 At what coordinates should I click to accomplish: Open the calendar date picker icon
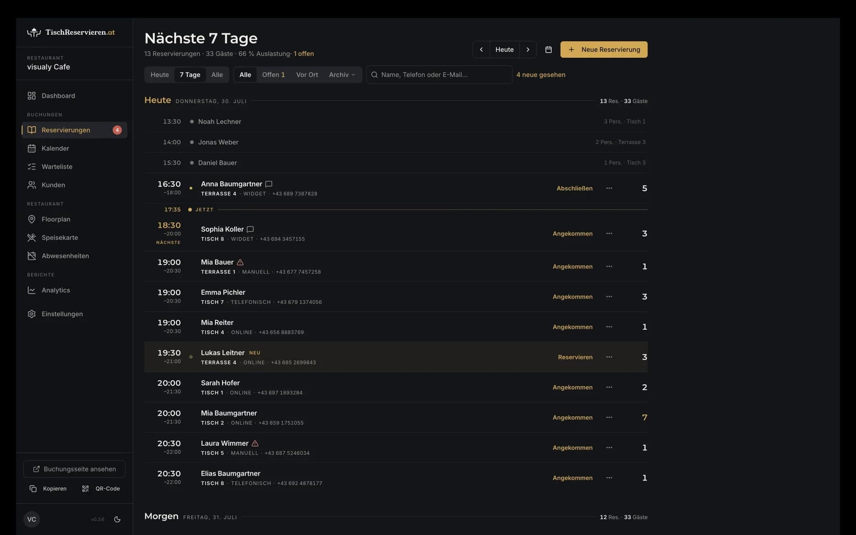(x=548, y=49)
